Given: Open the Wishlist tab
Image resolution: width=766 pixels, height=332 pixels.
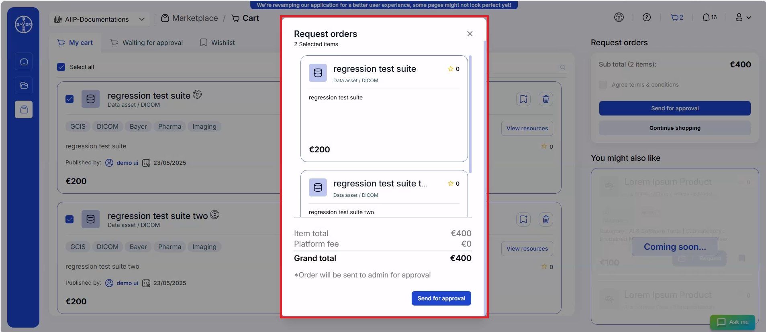Looking at the screenshot, I should (217, 43).
